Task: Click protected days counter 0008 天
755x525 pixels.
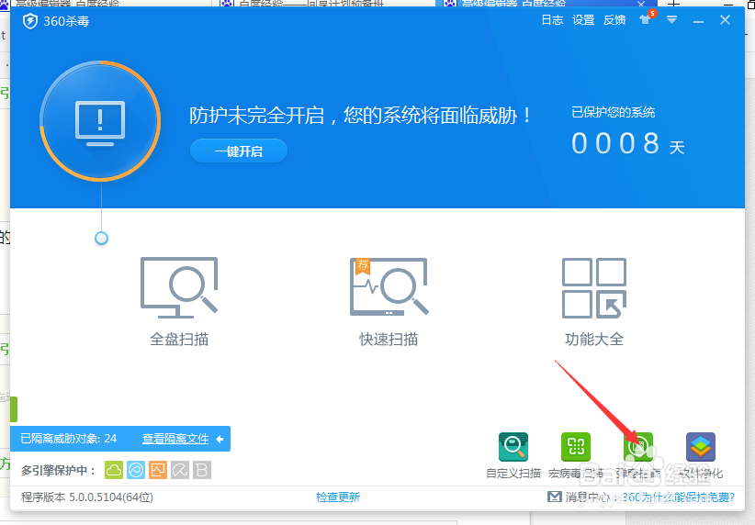Action: [628, 143]
